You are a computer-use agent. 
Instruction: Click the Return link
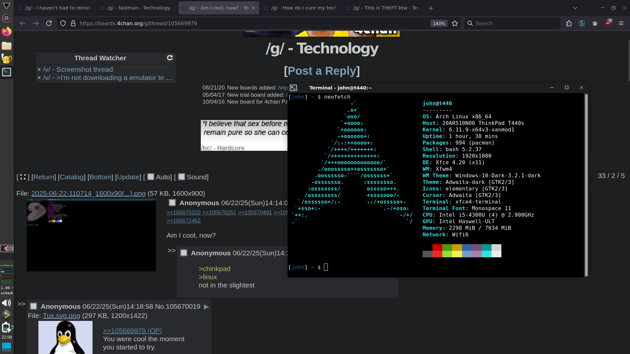click(44, 177)
